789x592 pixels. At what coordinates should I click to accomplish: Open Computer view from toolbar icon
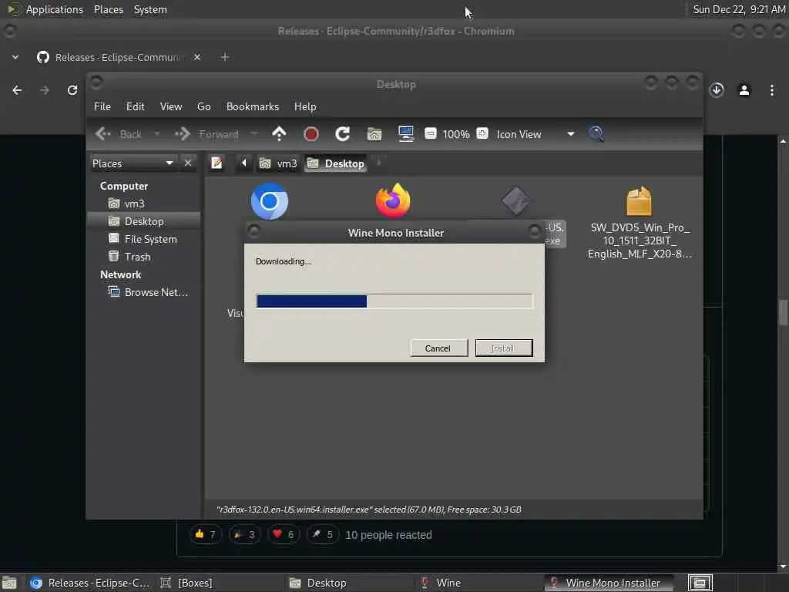click(405, 134)
